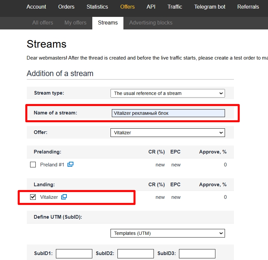Go to Account in top menu
This screenshot has height=260, width=268.
(36, 7)
